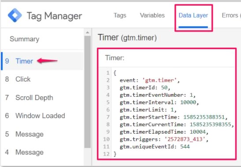Click the Tag Manager title text
The width and height of the screenshot is (241, 167).
[x=54, y=16]
